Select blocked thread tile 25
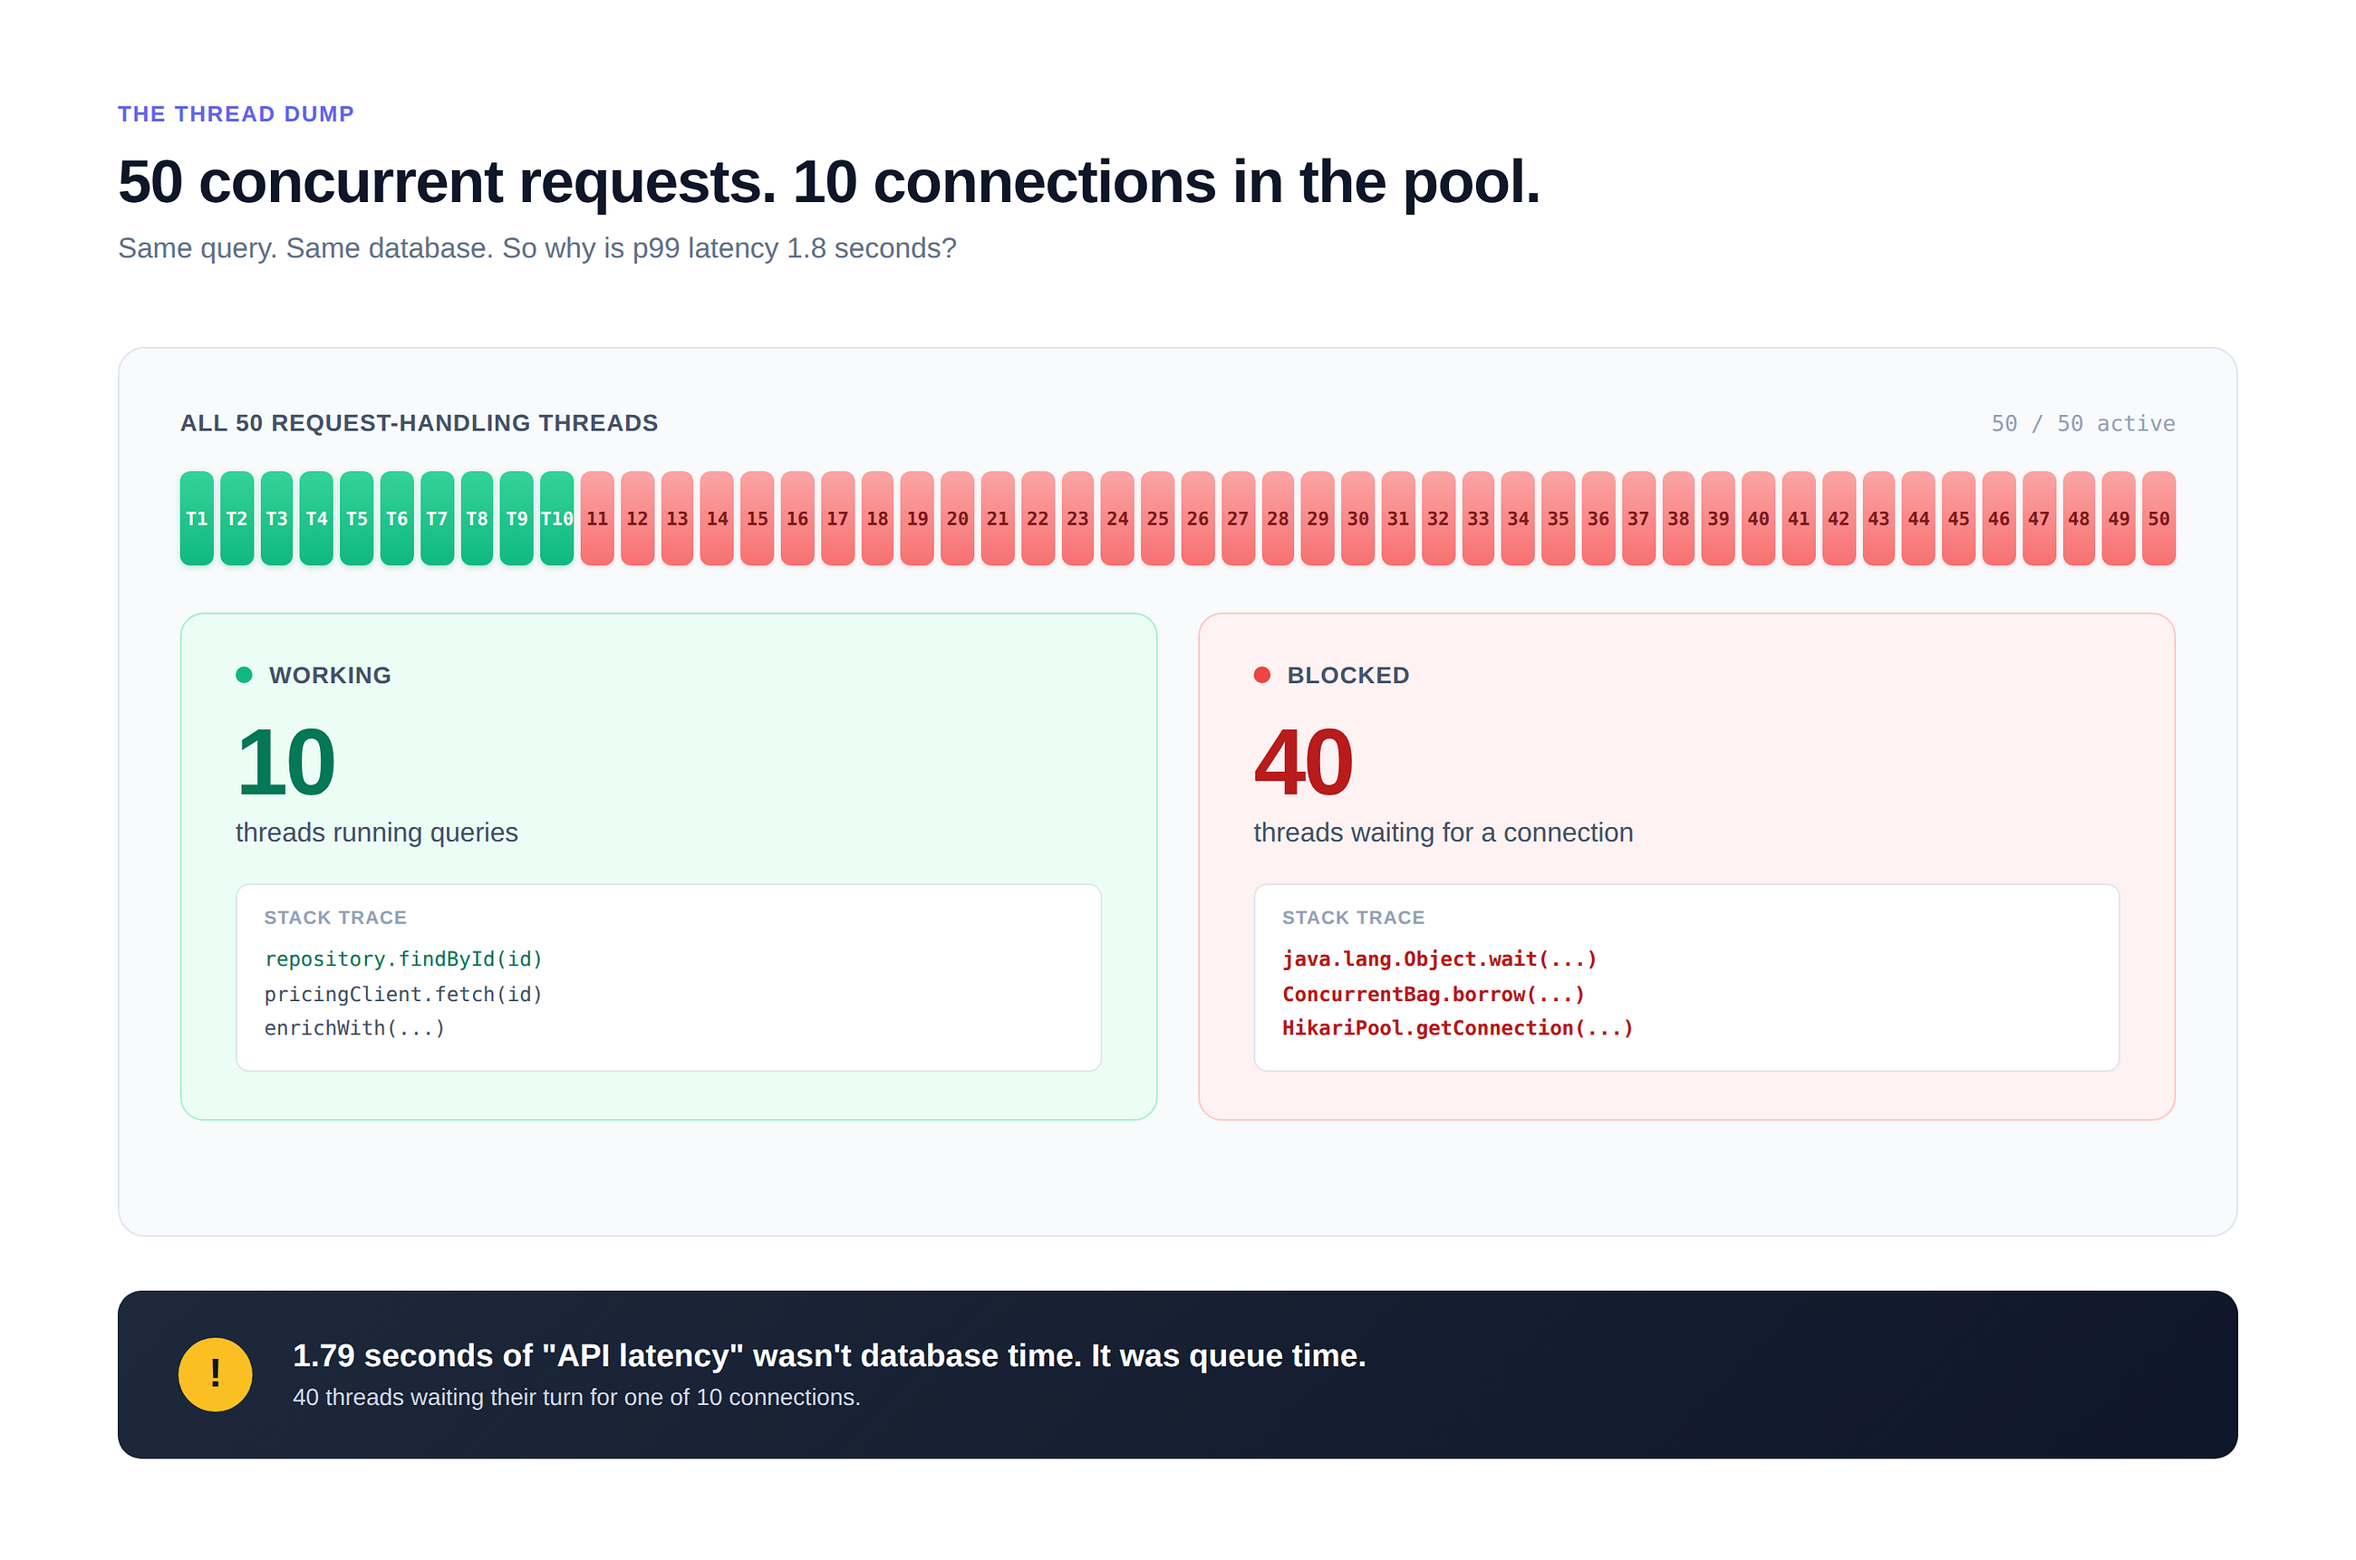Viewport: 2356px width, 1560px height. [x=1158, y=518]
